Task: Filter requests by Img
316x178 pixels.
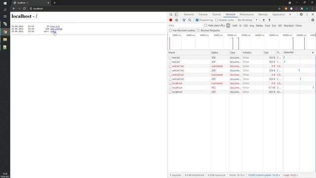Action: coord(252,26)
